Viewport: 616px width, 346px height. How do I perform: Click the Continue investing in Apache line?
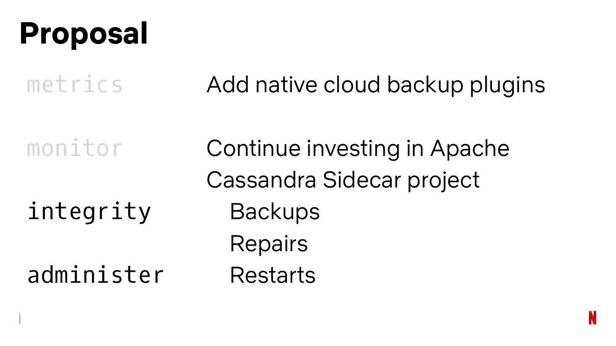358,148
